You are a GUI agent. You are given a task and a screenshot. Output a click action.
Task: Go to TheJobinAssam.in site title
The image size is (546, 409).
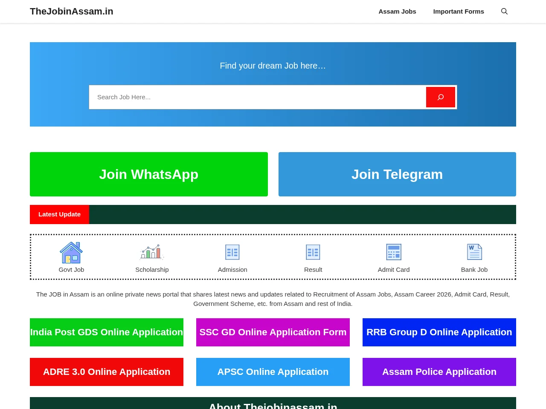pos(72,12)
